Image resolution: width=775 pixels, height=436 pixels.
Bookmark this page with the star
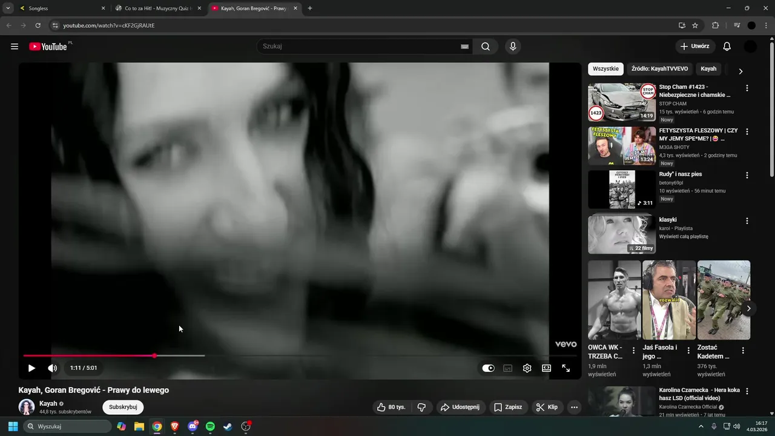[x=695, y=25]
